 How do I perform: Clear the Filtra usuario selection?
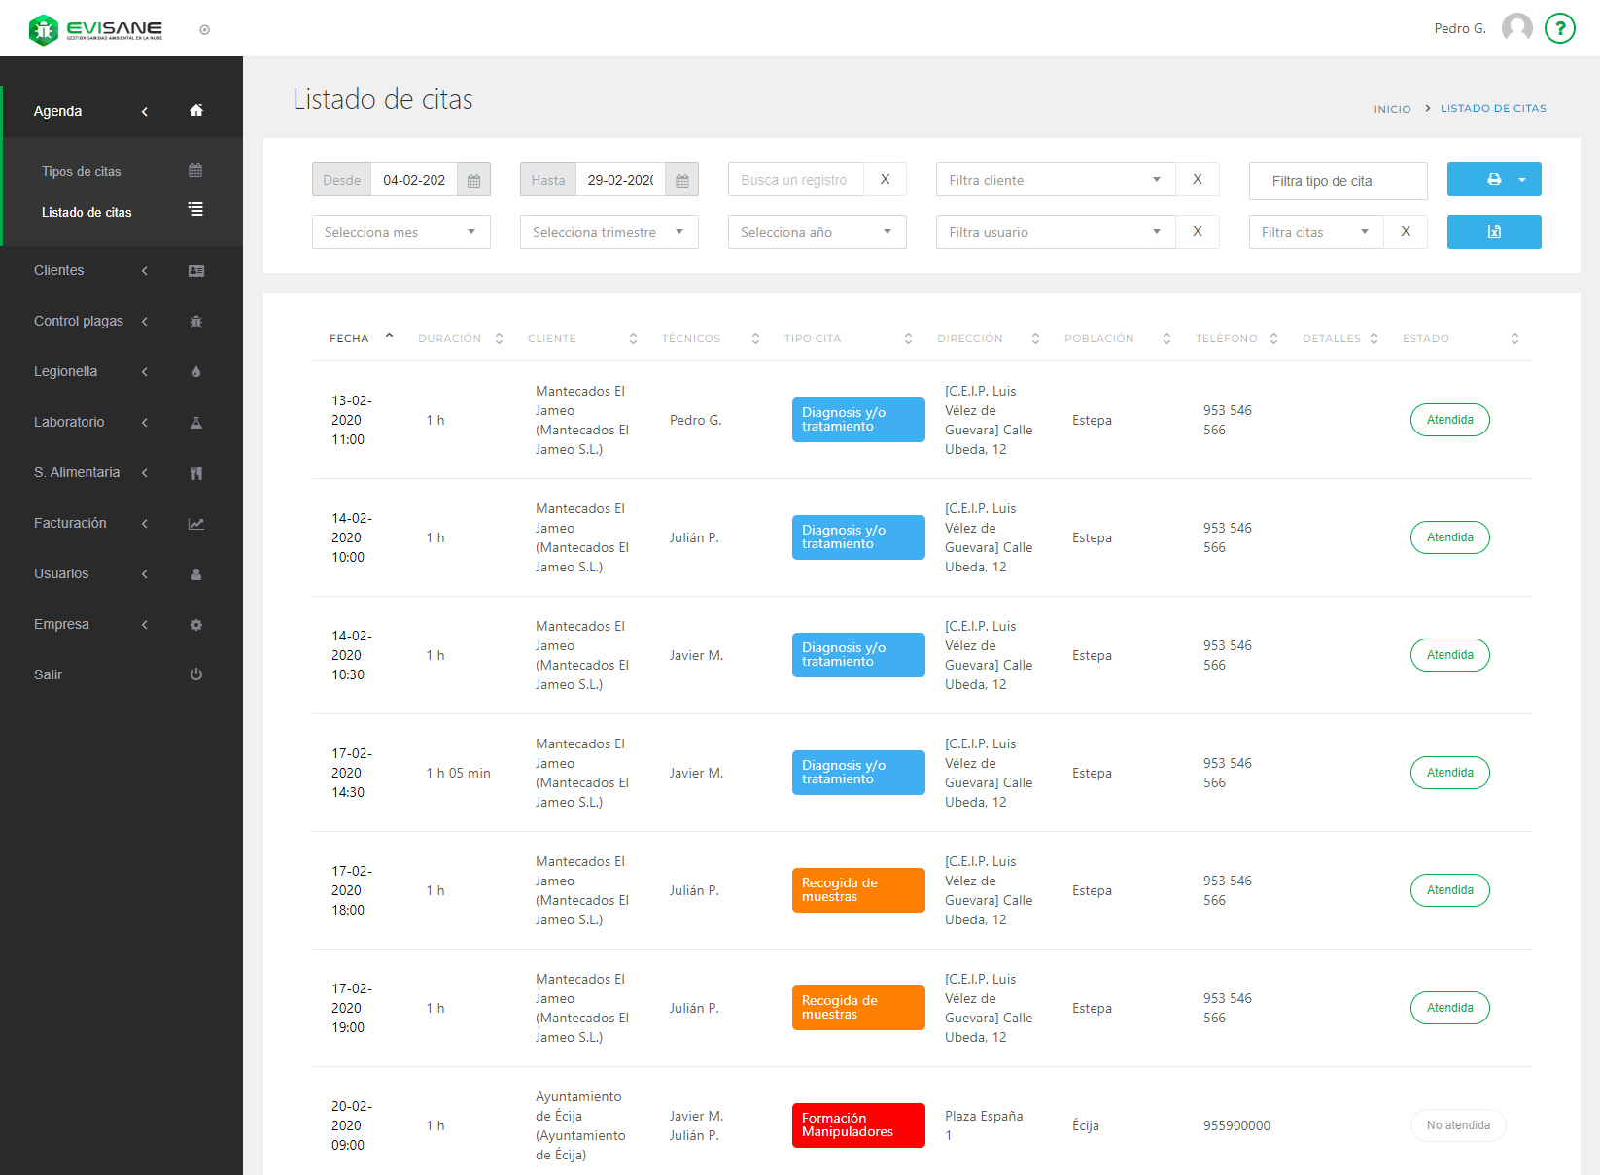[x=1198, y=231]
